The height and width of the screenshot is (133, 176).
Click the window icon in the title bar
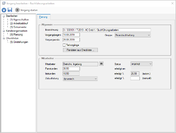click(x=4, y=3)
